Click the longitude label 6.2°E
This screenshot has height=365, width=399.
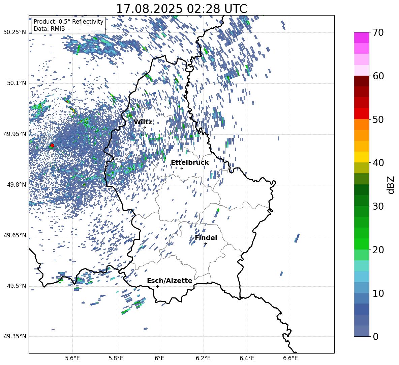click(203, 358)
